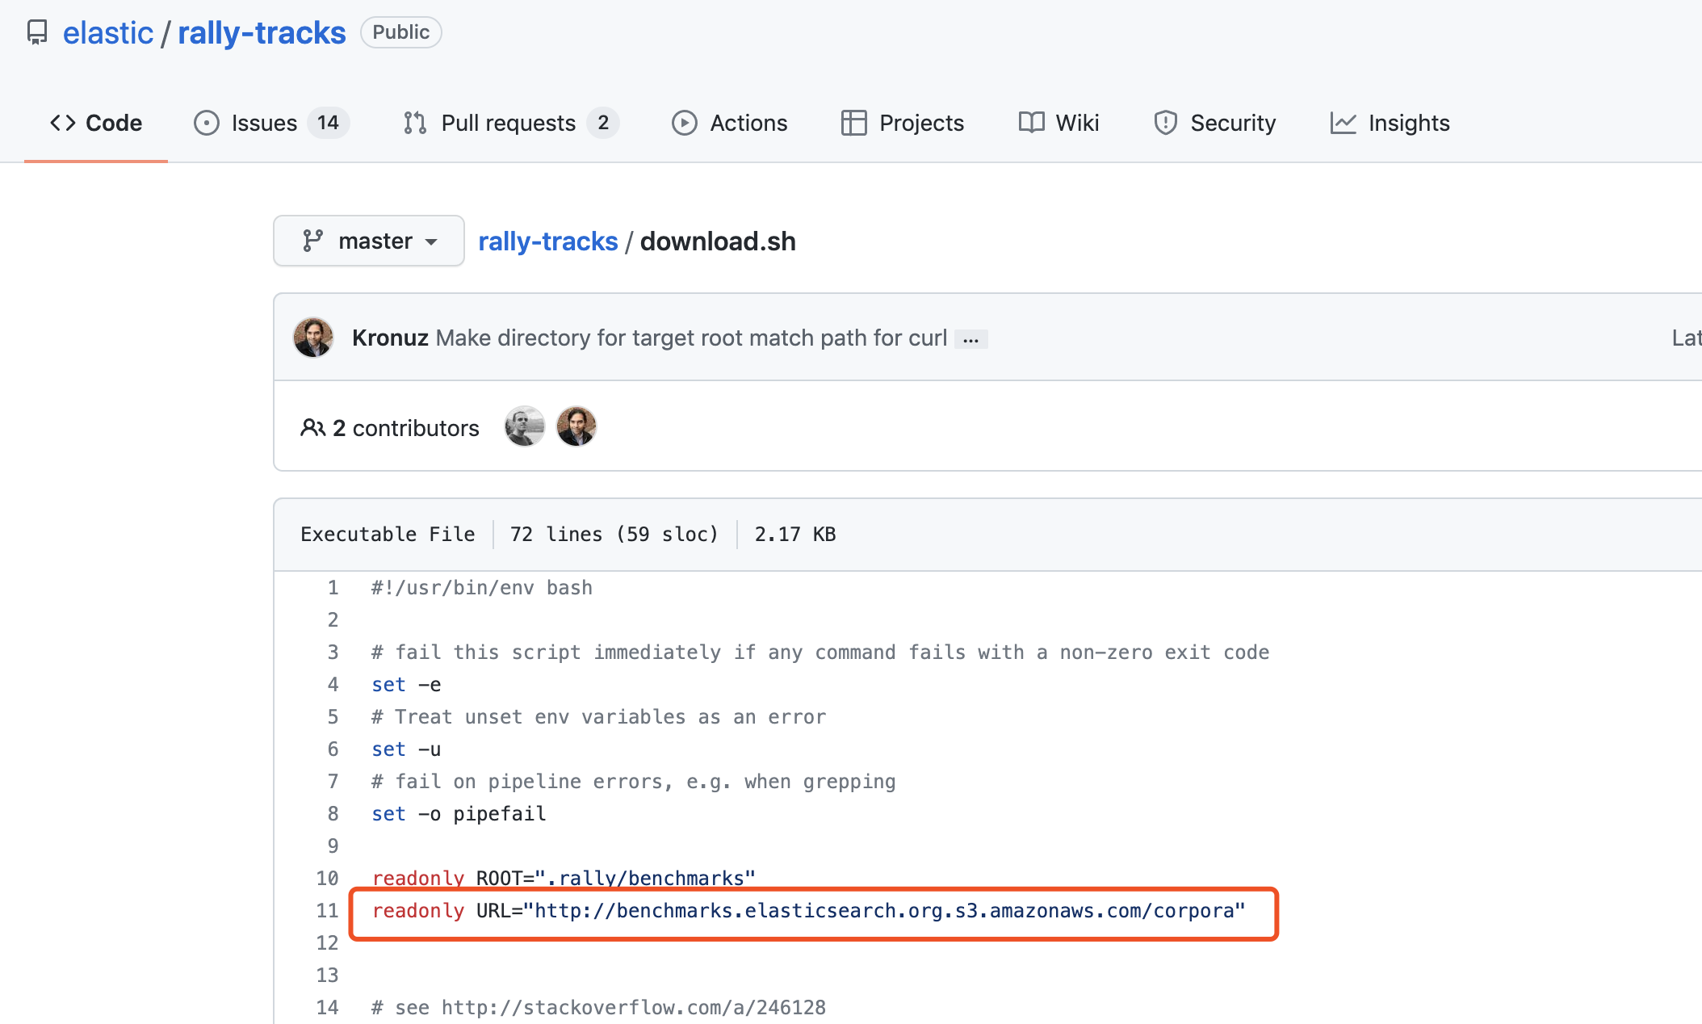Click the Wiki book icon
Screen dimensions: 1702x1024
(1031, 123)
